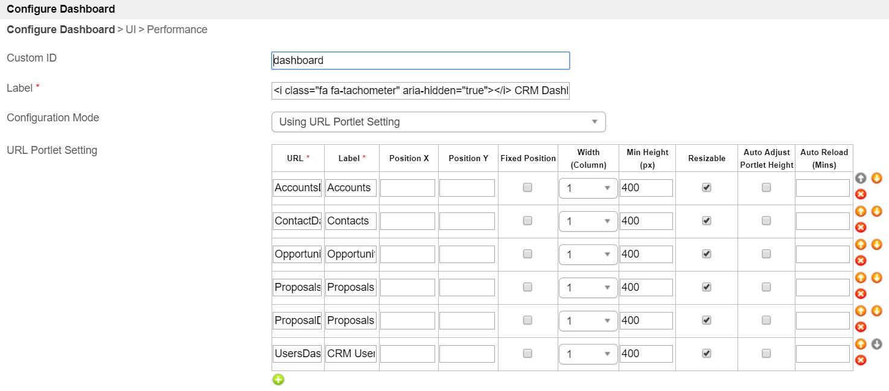Click the Label field containing CRM Dashboard HTML
The height and width of the screenshot is (391, 889).
point(420,91)
